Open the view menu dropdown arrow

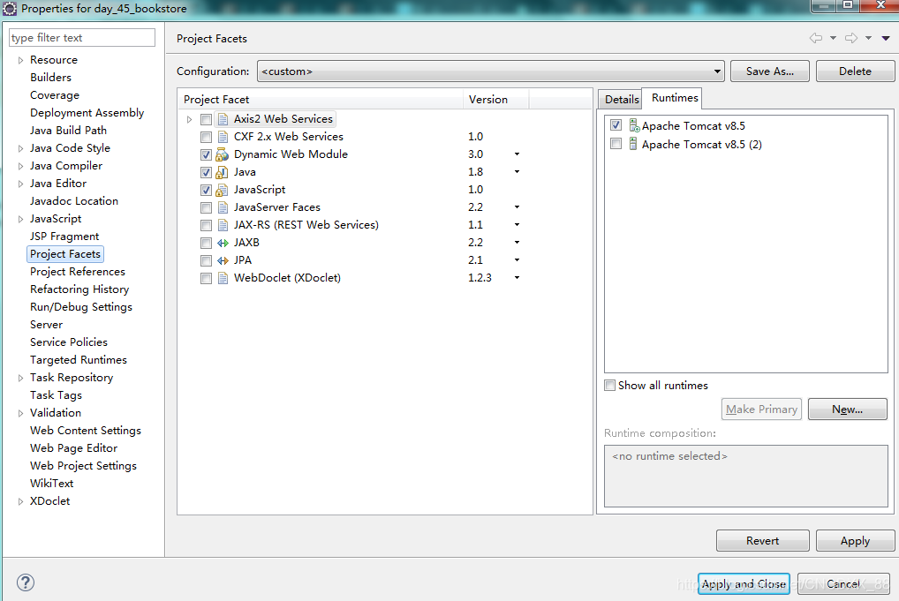(x=886, y=38)
